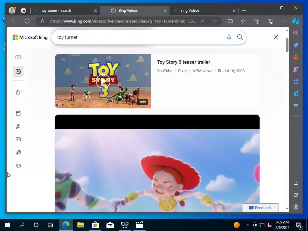Open sidebar settings gear
This screenshot has height=231, width=308.
tap(296, 207)
